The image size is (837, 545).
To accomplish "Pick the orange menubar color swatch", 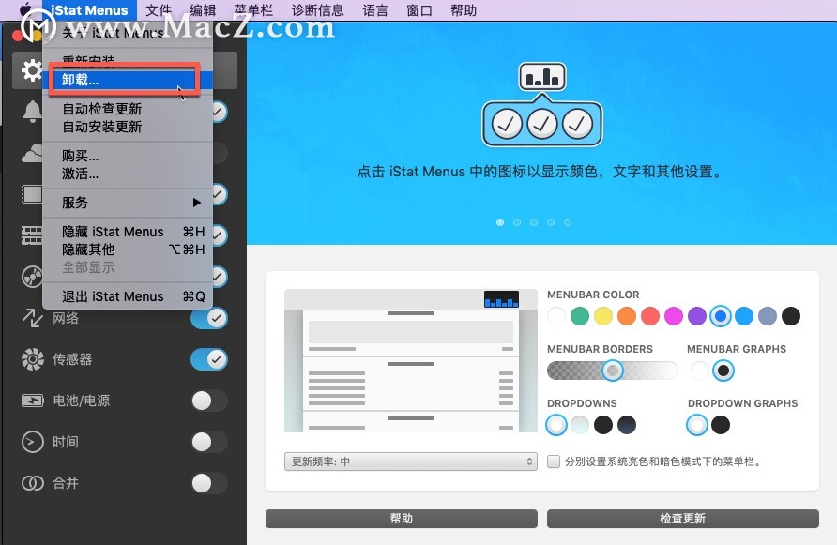I will pos(627,316).
